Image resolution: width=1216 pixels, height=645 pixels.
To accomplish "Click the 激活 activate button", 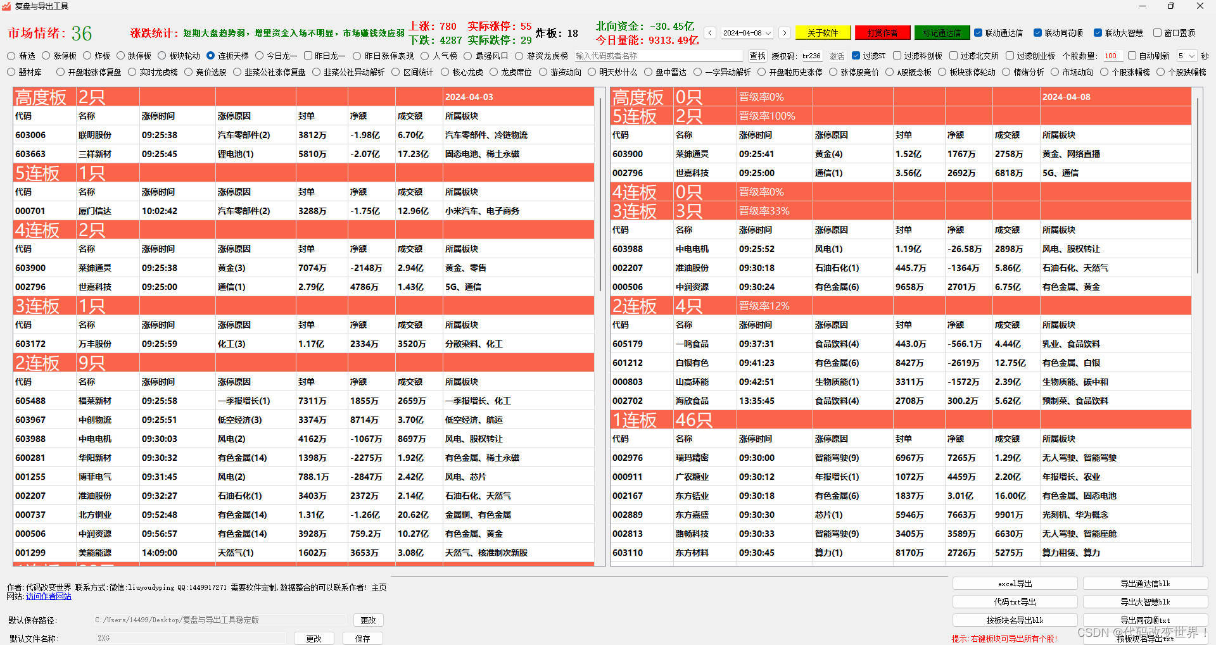I will click(837, 56).
